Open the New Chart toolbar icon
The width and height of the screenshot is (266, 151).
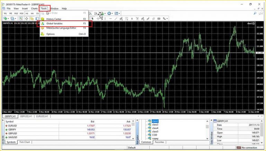coord(5,18)
